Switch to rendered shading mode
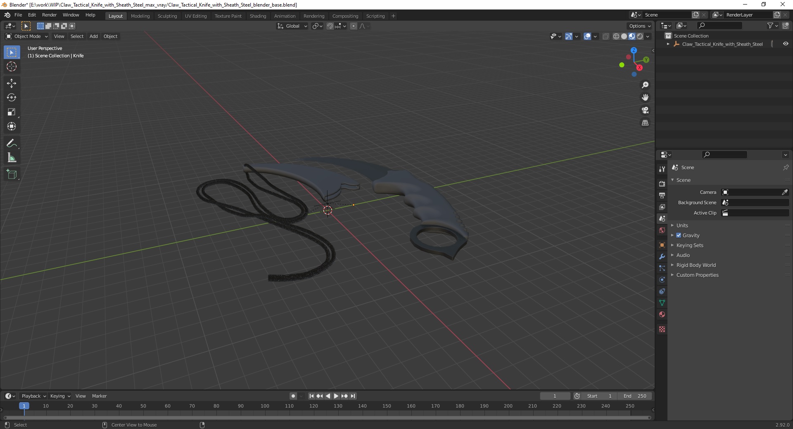 click(640, 36)
